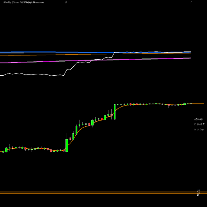207x207 pixels.
Task: Click the tall green candle at 830
Action: pos(115,112)
